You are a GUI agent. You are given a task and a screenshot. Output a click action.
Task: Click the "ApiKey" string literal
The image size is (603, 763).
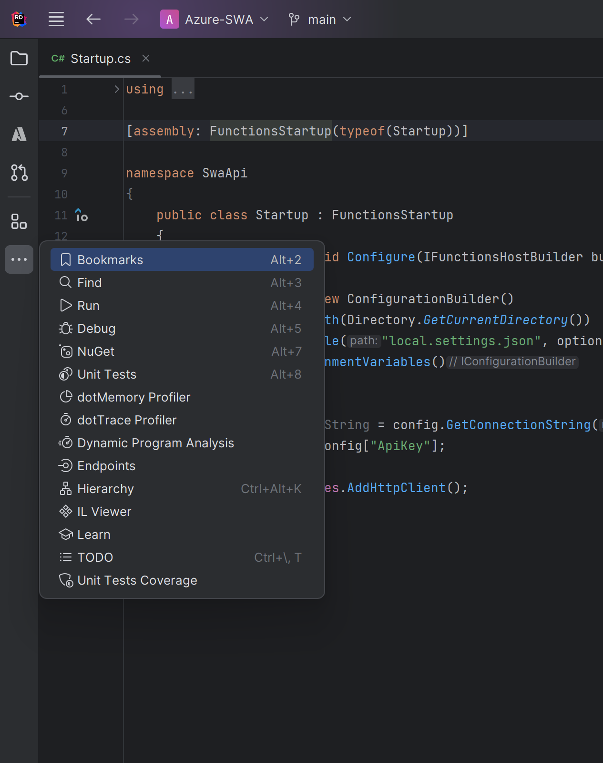pyautogui.click(x=400, y=446)
